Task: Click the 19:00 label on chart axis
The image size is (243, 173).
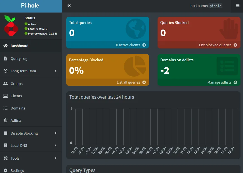Action: click(x=74, y=150)
